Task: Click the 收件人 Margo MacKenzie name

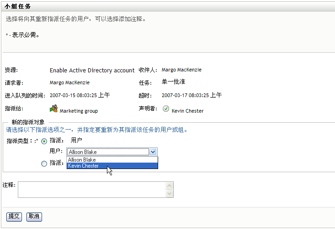Action: 181,70
